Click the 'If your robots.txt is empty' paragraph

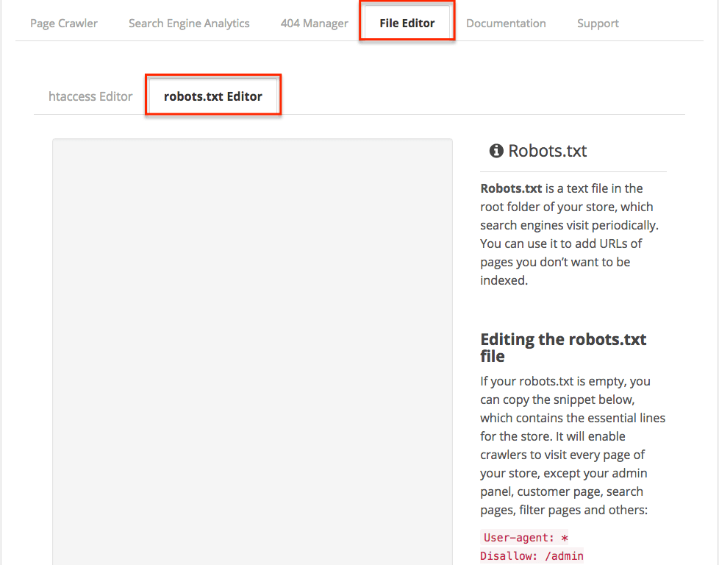[x=573, y=446]
